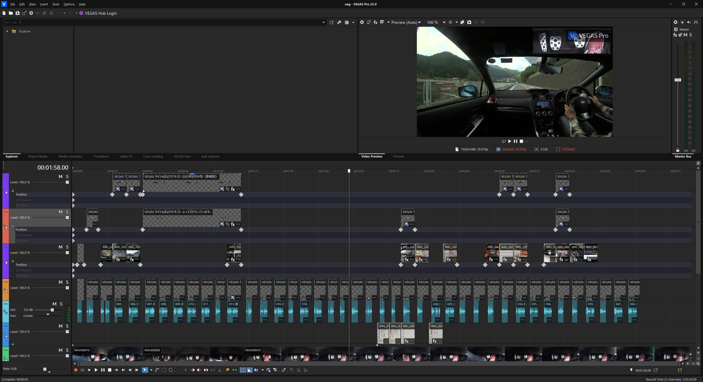Stop timeline playback in the transport bar
This screenshot has width=703, height=382.
(109, 370)
